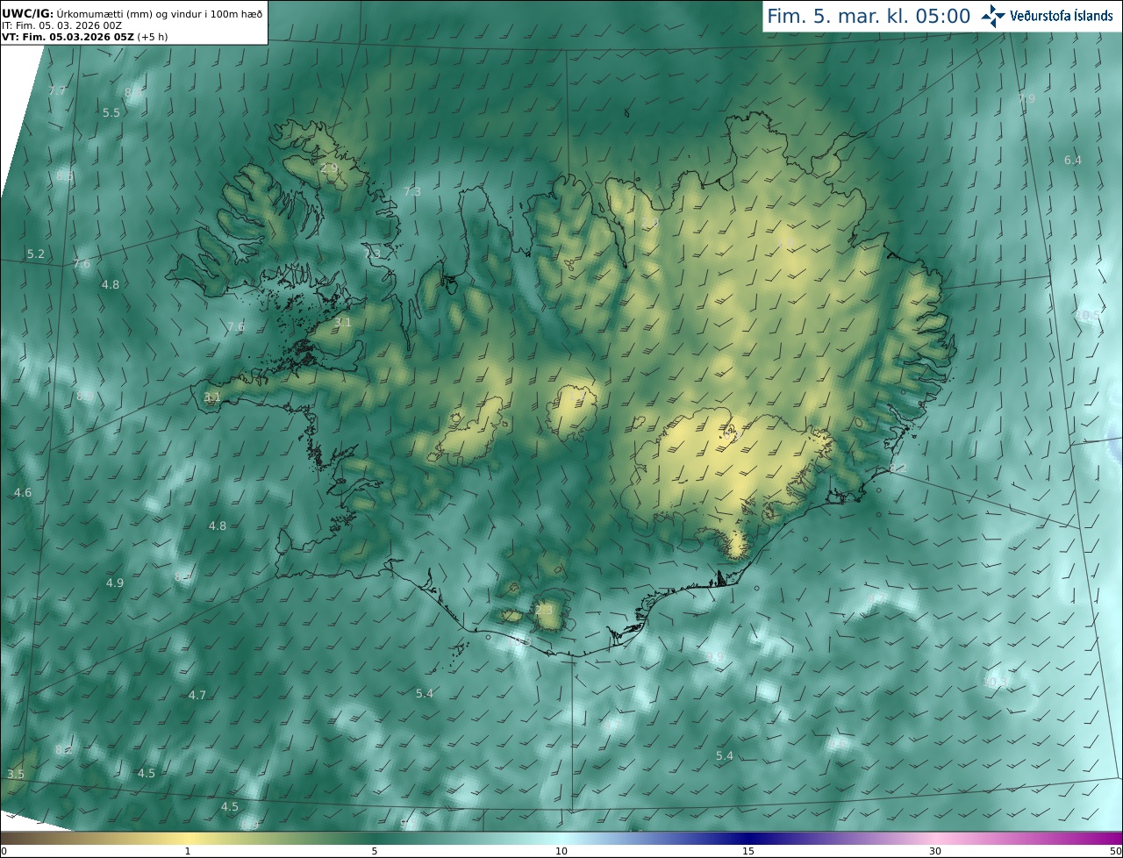The image size is (1123, 858).
Task: Click the Veðurstofa Íslands logo emblem
Action: (993, 16)
